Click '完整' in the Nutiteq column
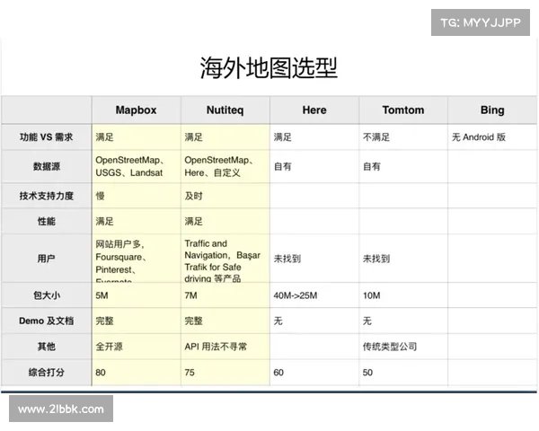This screenshot has width=539, height=431. [x=193, y=321]
